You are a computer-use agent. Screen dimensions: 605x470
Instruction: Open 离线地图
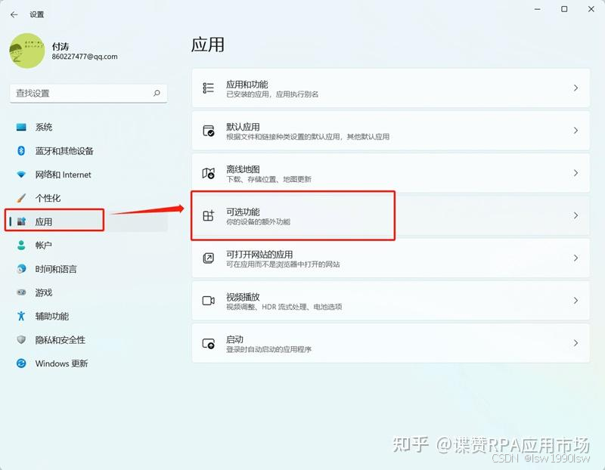pyautogui.click(x=390, y=173)
